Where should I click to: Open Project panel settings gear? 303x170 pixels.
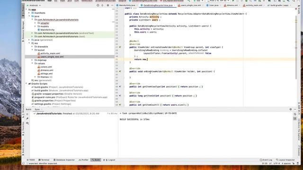point(108,5)
